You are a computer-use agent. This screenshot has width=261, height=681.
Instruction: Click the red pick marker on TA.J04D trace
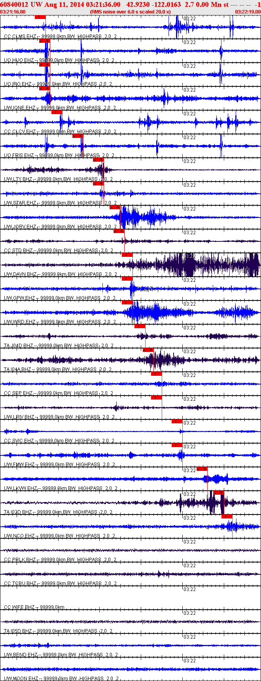tap(140, 326)
